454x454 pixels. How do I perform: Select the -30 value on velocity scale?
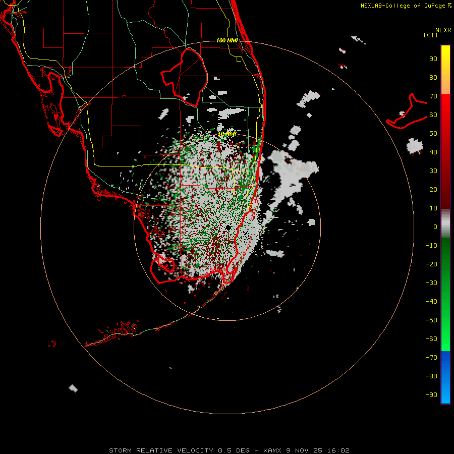pyautogui.click(x=431, y=283)
